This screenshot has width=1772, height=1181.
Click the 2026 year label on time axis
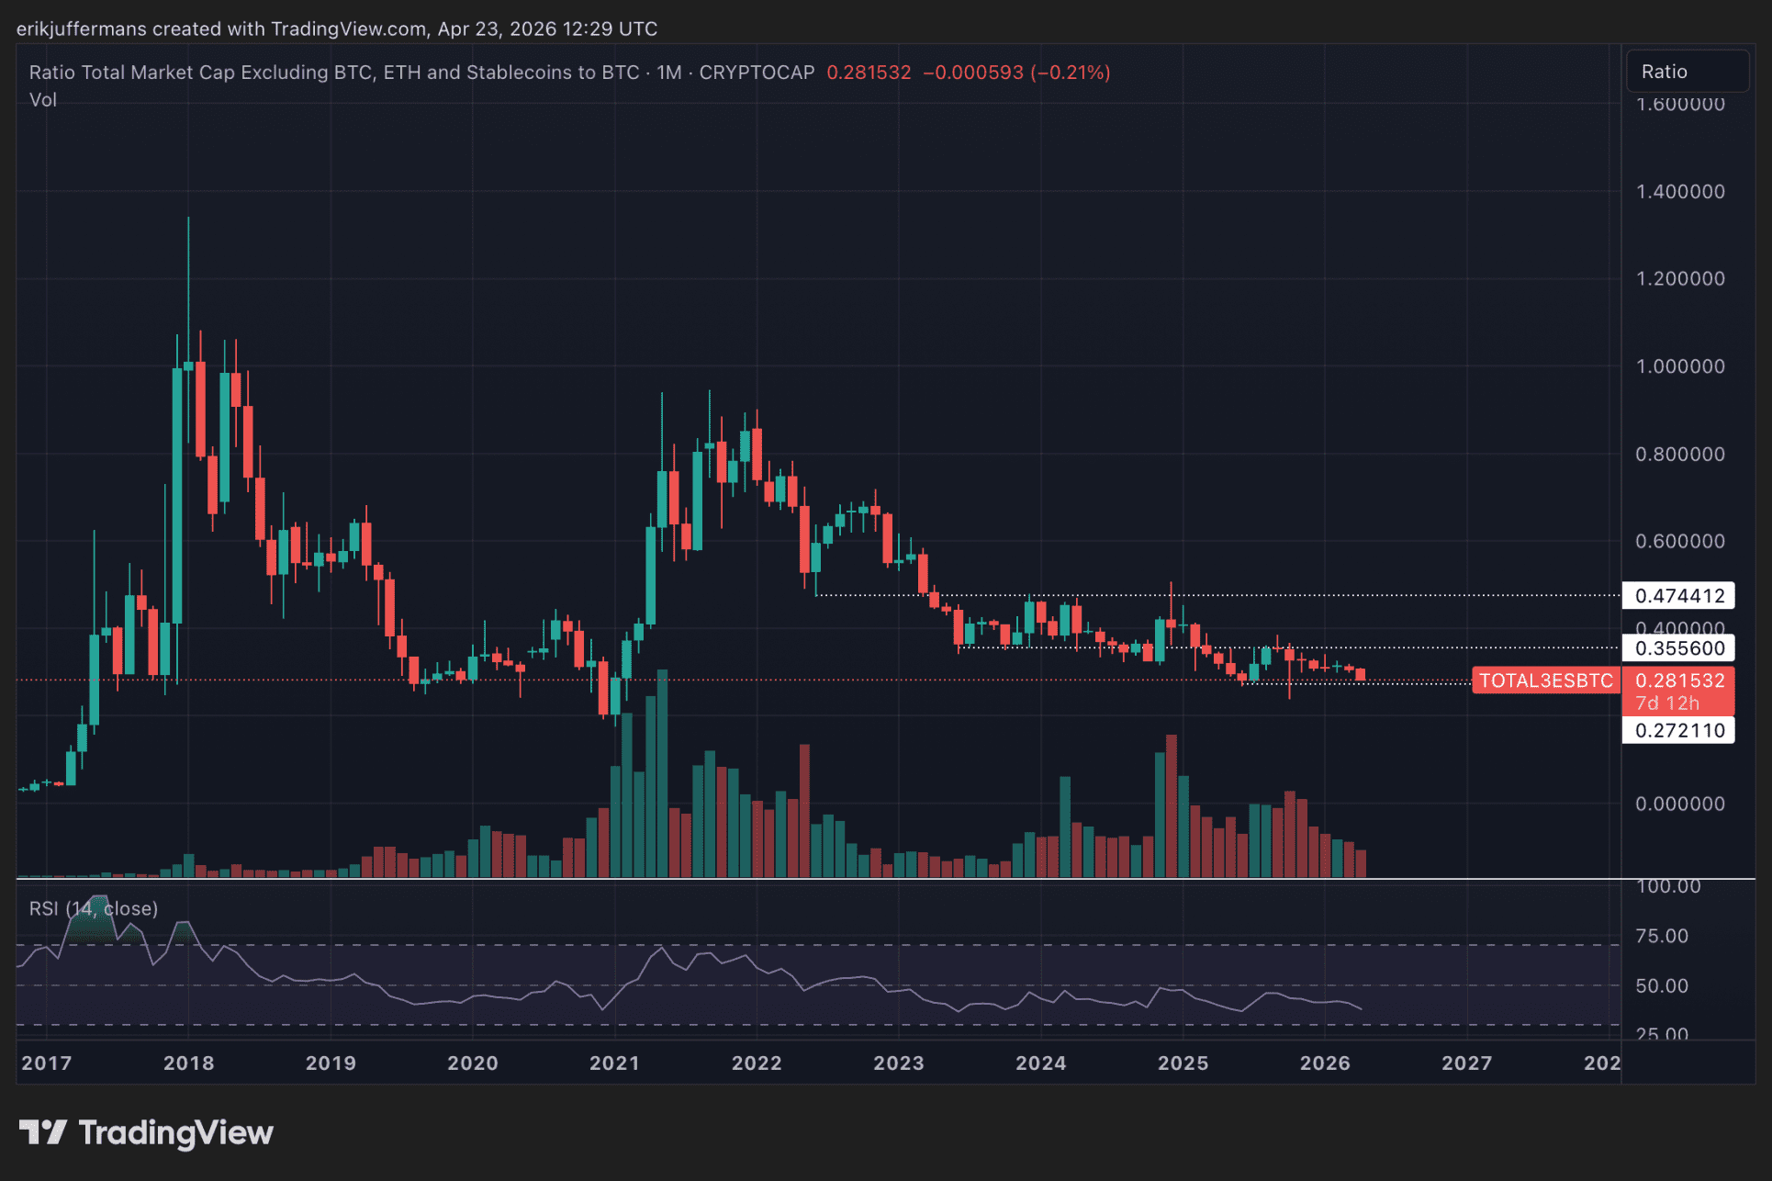[x=1325, y=1063]
